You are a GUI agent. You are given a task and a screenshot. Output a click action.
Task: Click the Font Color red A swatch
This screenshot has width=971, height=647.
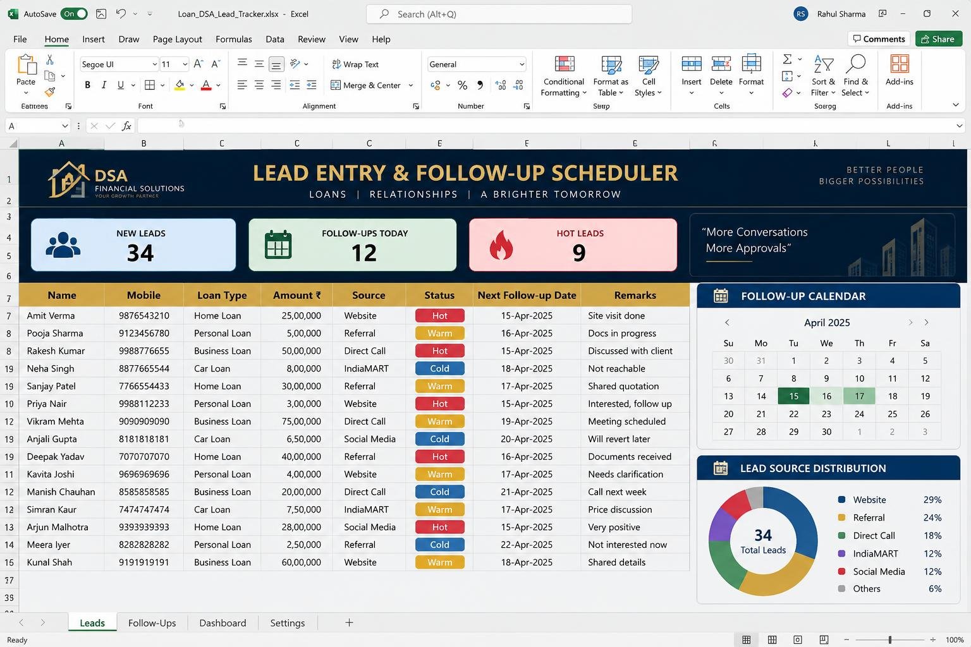[x=206, y=85]
